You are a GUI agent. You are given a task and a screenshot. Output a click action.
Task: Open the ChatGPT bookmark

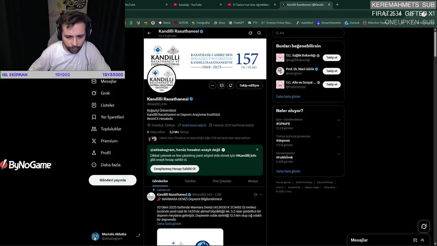coord(236,23)
